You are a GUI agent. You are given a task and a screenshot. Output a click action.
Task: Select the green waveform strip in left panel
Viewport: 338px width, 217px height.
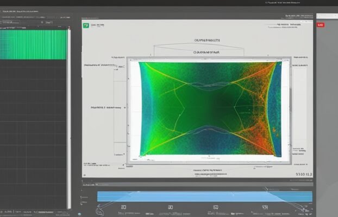tap(33, 44)
